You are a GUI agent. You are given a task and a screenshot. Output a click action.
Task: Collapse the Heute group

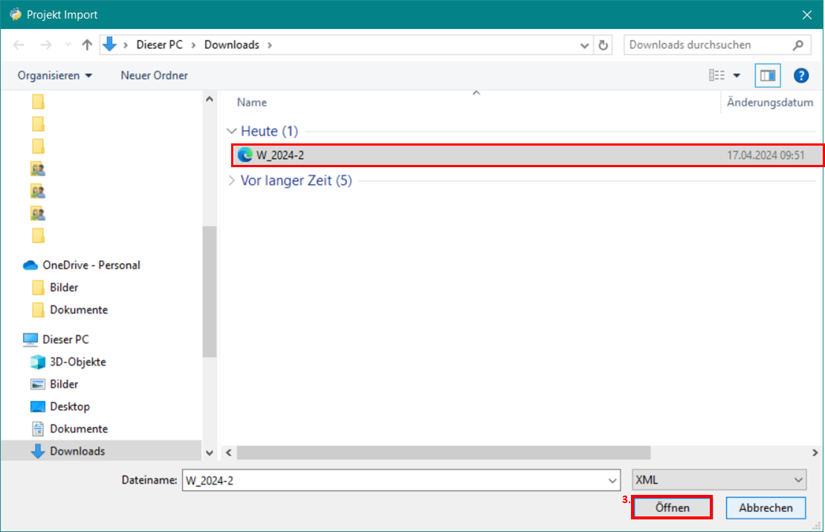(231, 132)
